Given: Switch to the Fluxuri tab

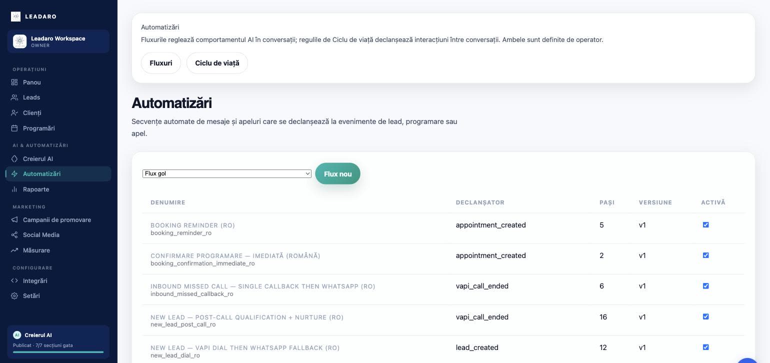Looking at the screenshot, I should click(161, 63).
